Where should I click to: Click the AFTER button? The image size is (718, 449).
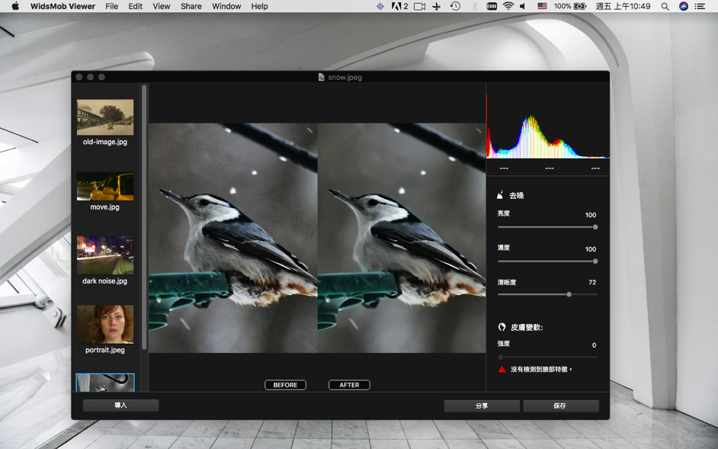coord(349,385)
